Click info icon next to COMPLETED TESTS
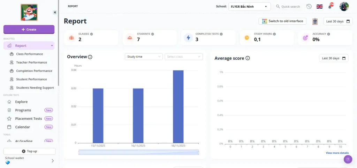Image resolution: width=357 pixels, height=168 pixels. coord(221,34)
